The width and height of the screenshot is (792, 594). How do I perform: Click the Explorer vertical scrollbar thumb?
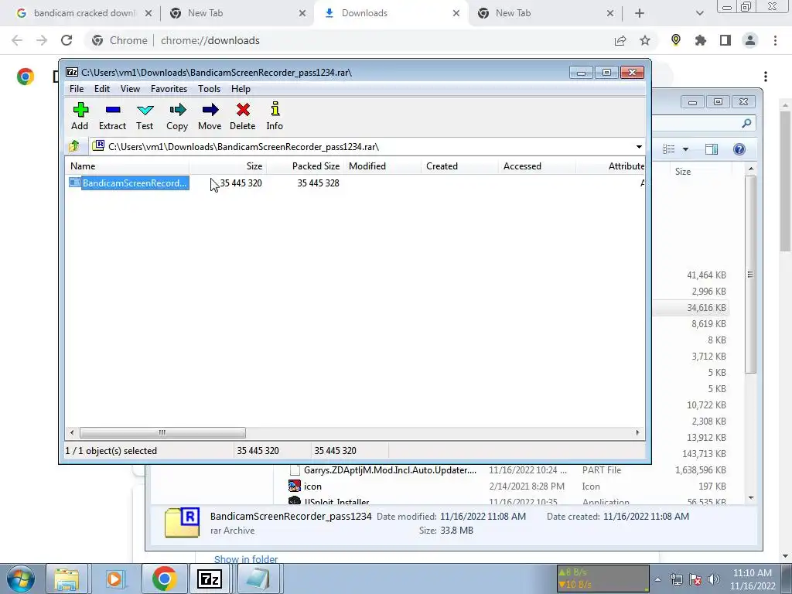[750, 275]
